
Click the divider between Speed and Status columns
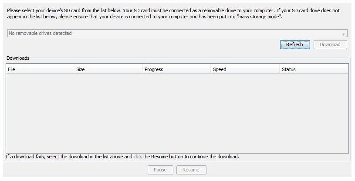[x=280, y=69]
